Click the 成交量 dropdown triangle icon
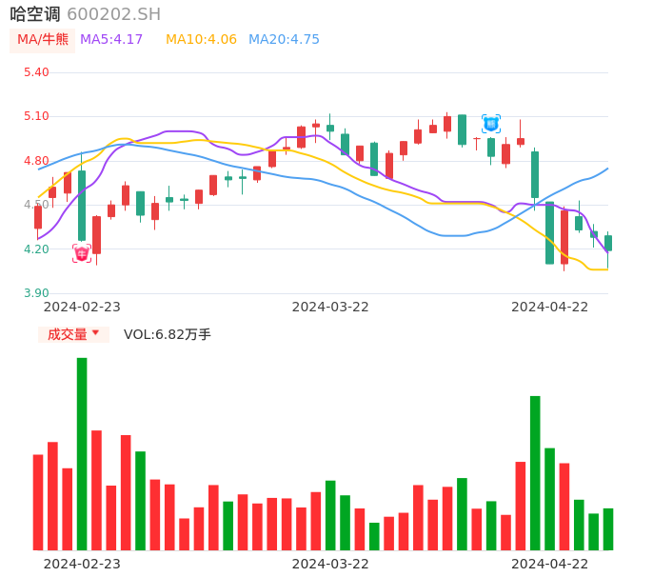Screen dimensions: 653x577 click(95, 333)
